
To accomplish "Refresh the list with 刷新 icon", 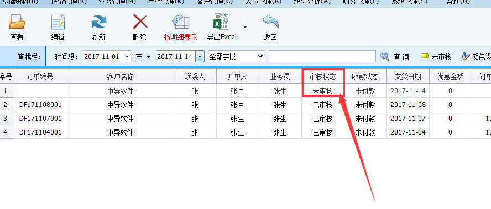I will pyautogui.click(x=98, y=22).
